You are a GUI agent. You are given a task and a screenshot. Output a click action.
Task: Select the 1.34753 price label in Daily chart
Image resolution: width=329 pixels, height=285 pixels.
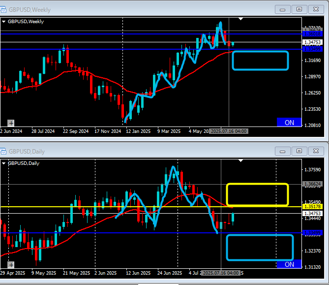(x=312, y=214)
